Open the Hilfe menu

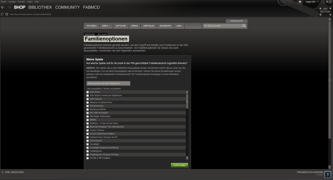pos(37,2)
